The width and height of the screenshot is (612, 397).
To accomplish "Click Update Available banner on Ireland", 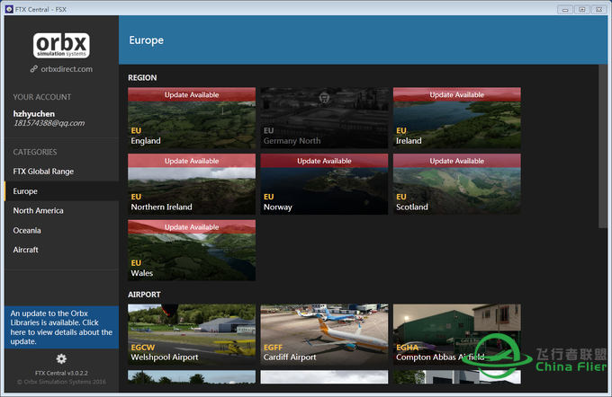I will pyautogui.click(x=456, y=94).
